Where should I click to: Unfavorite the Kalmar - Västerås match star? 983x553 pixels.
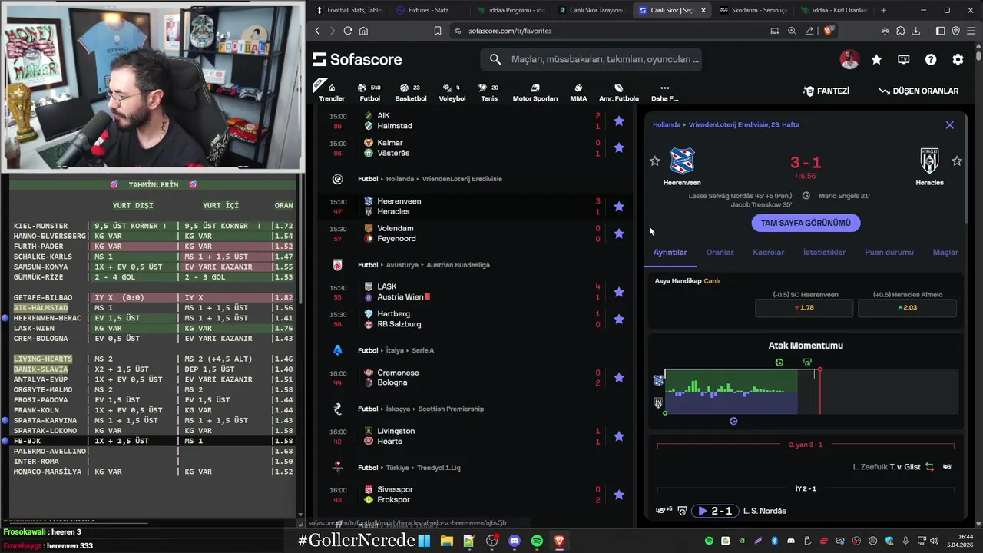[619, 147]
